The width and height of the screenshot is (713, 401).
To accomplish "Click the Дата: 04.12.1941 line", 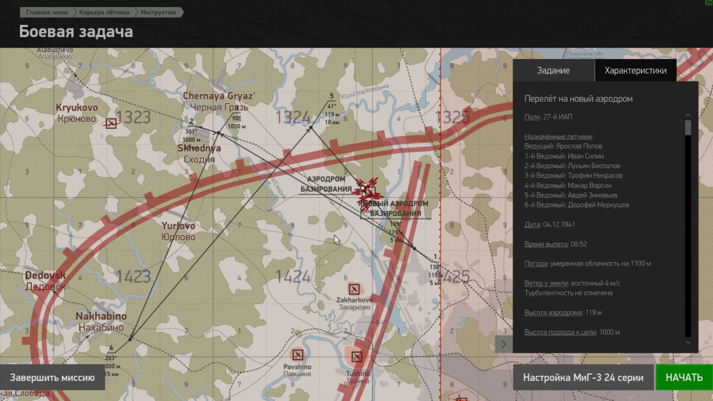I will coord(549,224).
